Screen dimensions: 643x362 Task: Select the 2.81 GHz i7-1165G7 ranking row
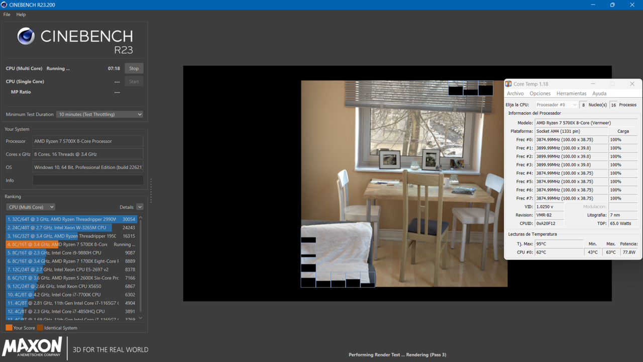coord(71,303)
